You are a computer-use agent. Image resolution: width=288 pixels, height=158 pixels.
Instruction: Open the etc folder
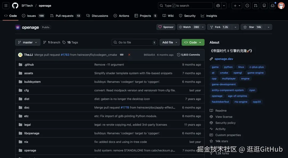(26, 116)
